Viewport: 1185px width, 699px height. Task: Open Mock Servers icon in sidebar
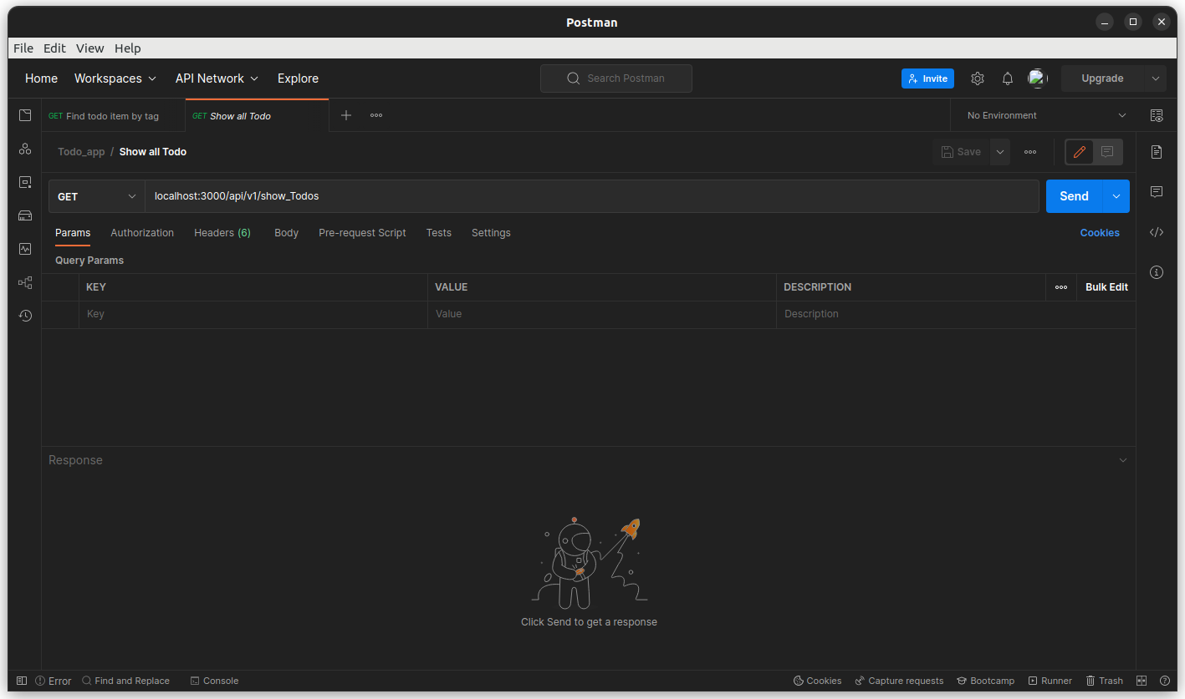[25, 215]
